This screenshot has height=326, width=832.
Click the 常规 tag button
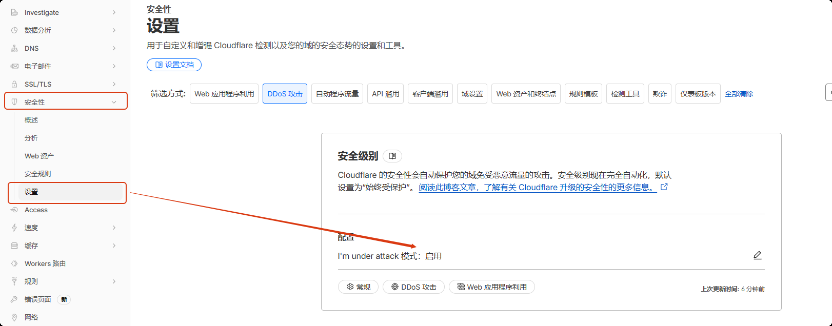click(358, 287)
